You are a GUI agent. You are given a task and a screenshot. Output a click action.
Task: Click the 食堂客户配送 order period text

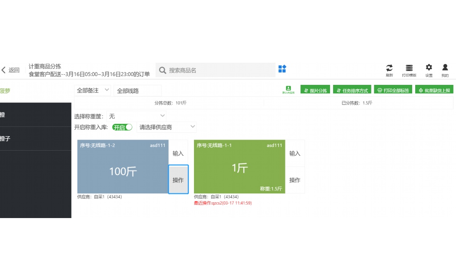pos(89,74)
